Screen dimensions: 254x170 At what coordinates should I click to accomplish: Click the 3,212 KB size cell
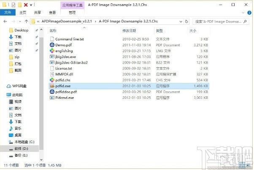coord(201,45)
